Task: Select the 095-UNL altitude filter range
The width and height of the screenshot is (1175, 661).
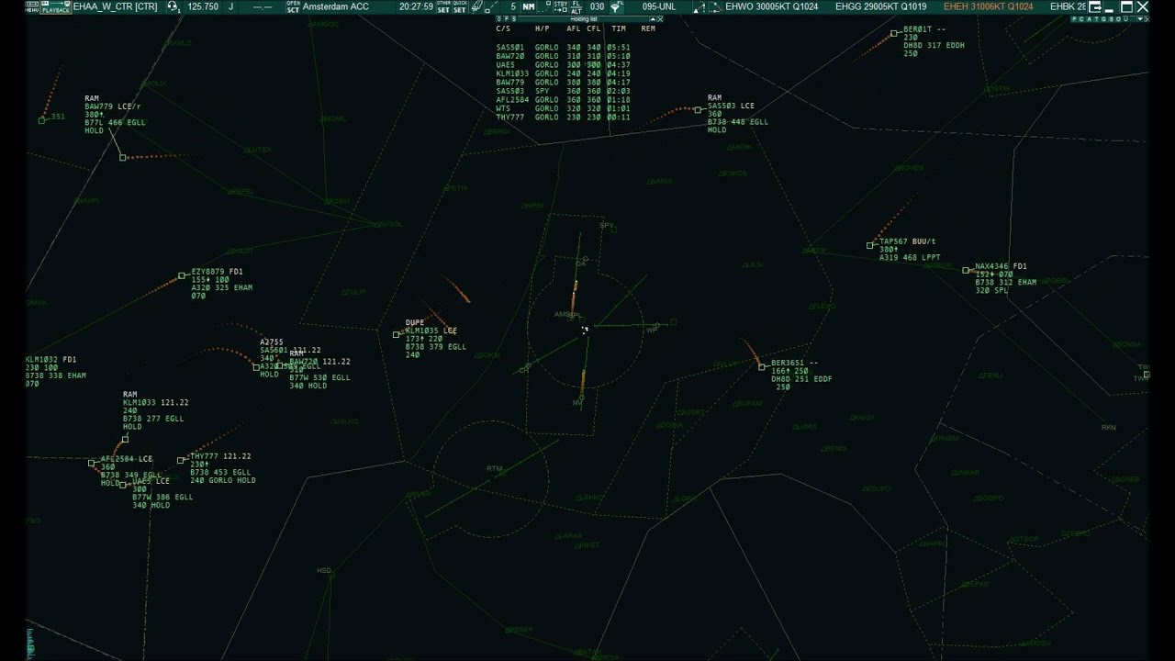Action: coord(659,6)
